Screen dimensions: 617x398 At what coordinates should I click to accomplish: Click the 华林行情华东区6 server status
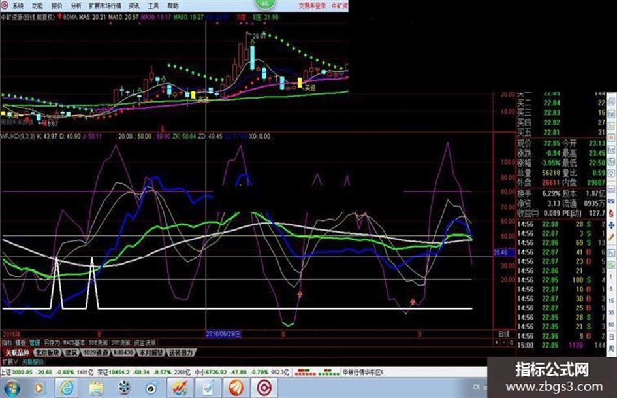[x=363, y=372]
